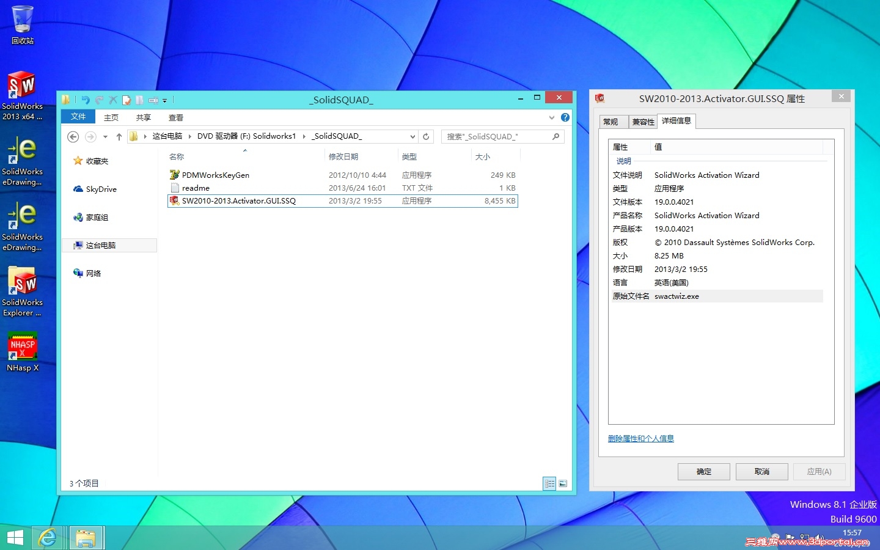
Task: Click the delete X icon in the quick access toolbar
Action: click(x=113, y=100)
